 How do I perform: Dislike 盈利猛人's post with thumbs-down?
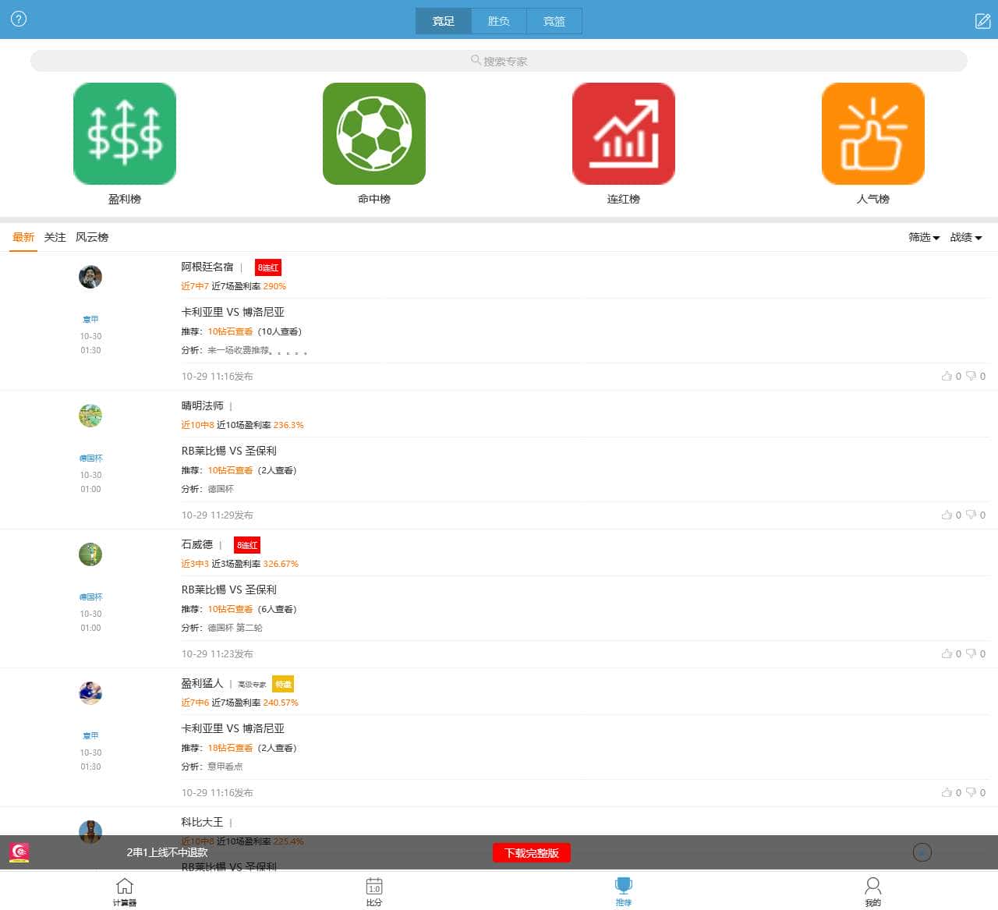click(971, 792)
